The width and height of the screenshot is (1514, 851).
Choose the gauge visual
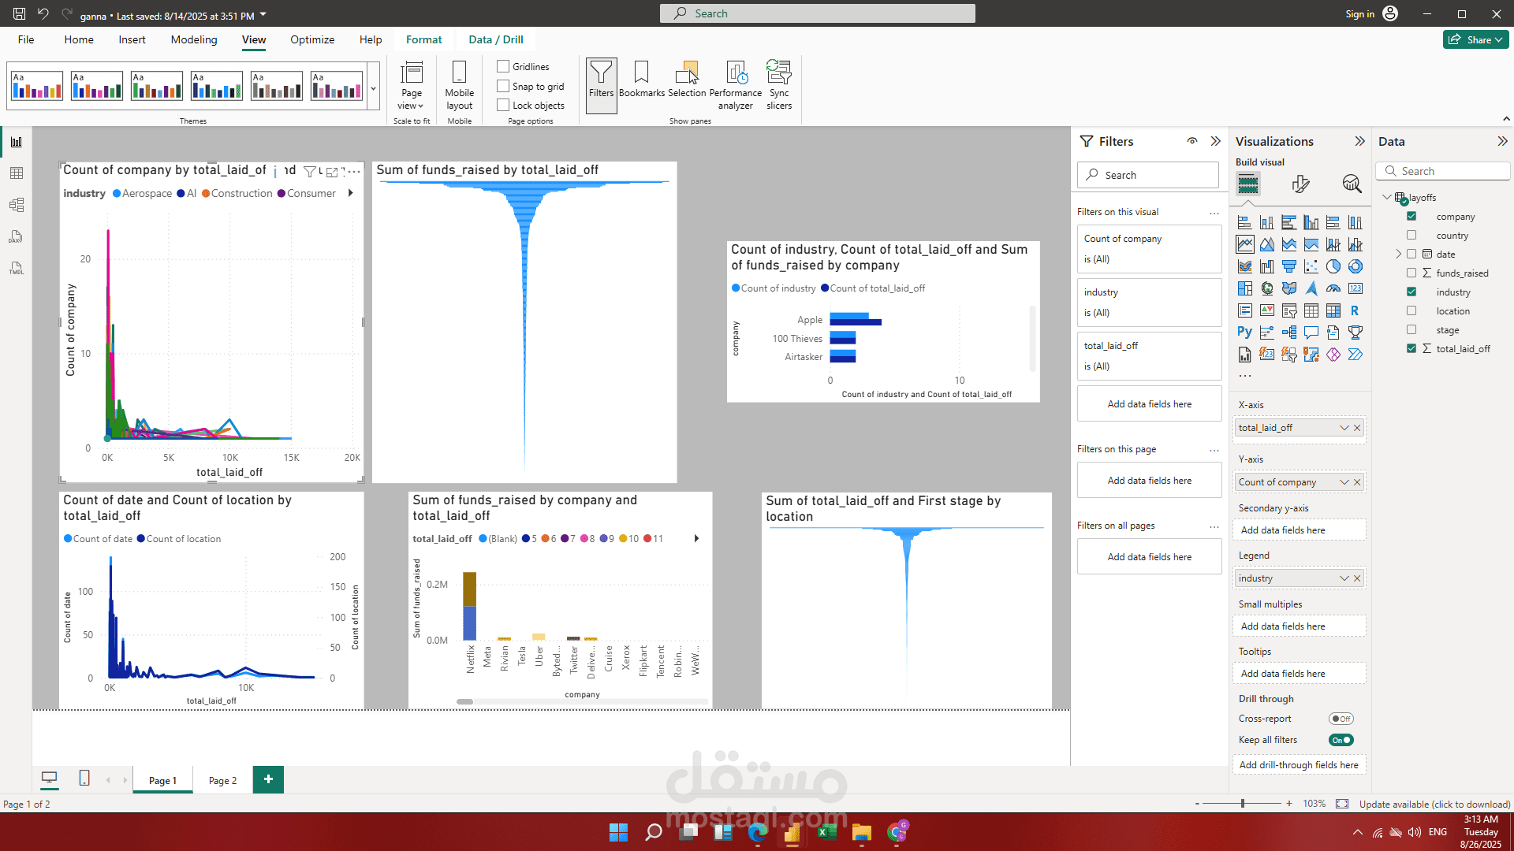tap(1333, 289)
